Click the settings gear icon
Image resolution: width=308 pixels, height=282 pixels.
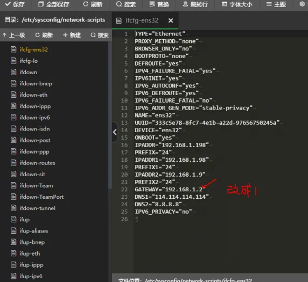pos(302,4)
